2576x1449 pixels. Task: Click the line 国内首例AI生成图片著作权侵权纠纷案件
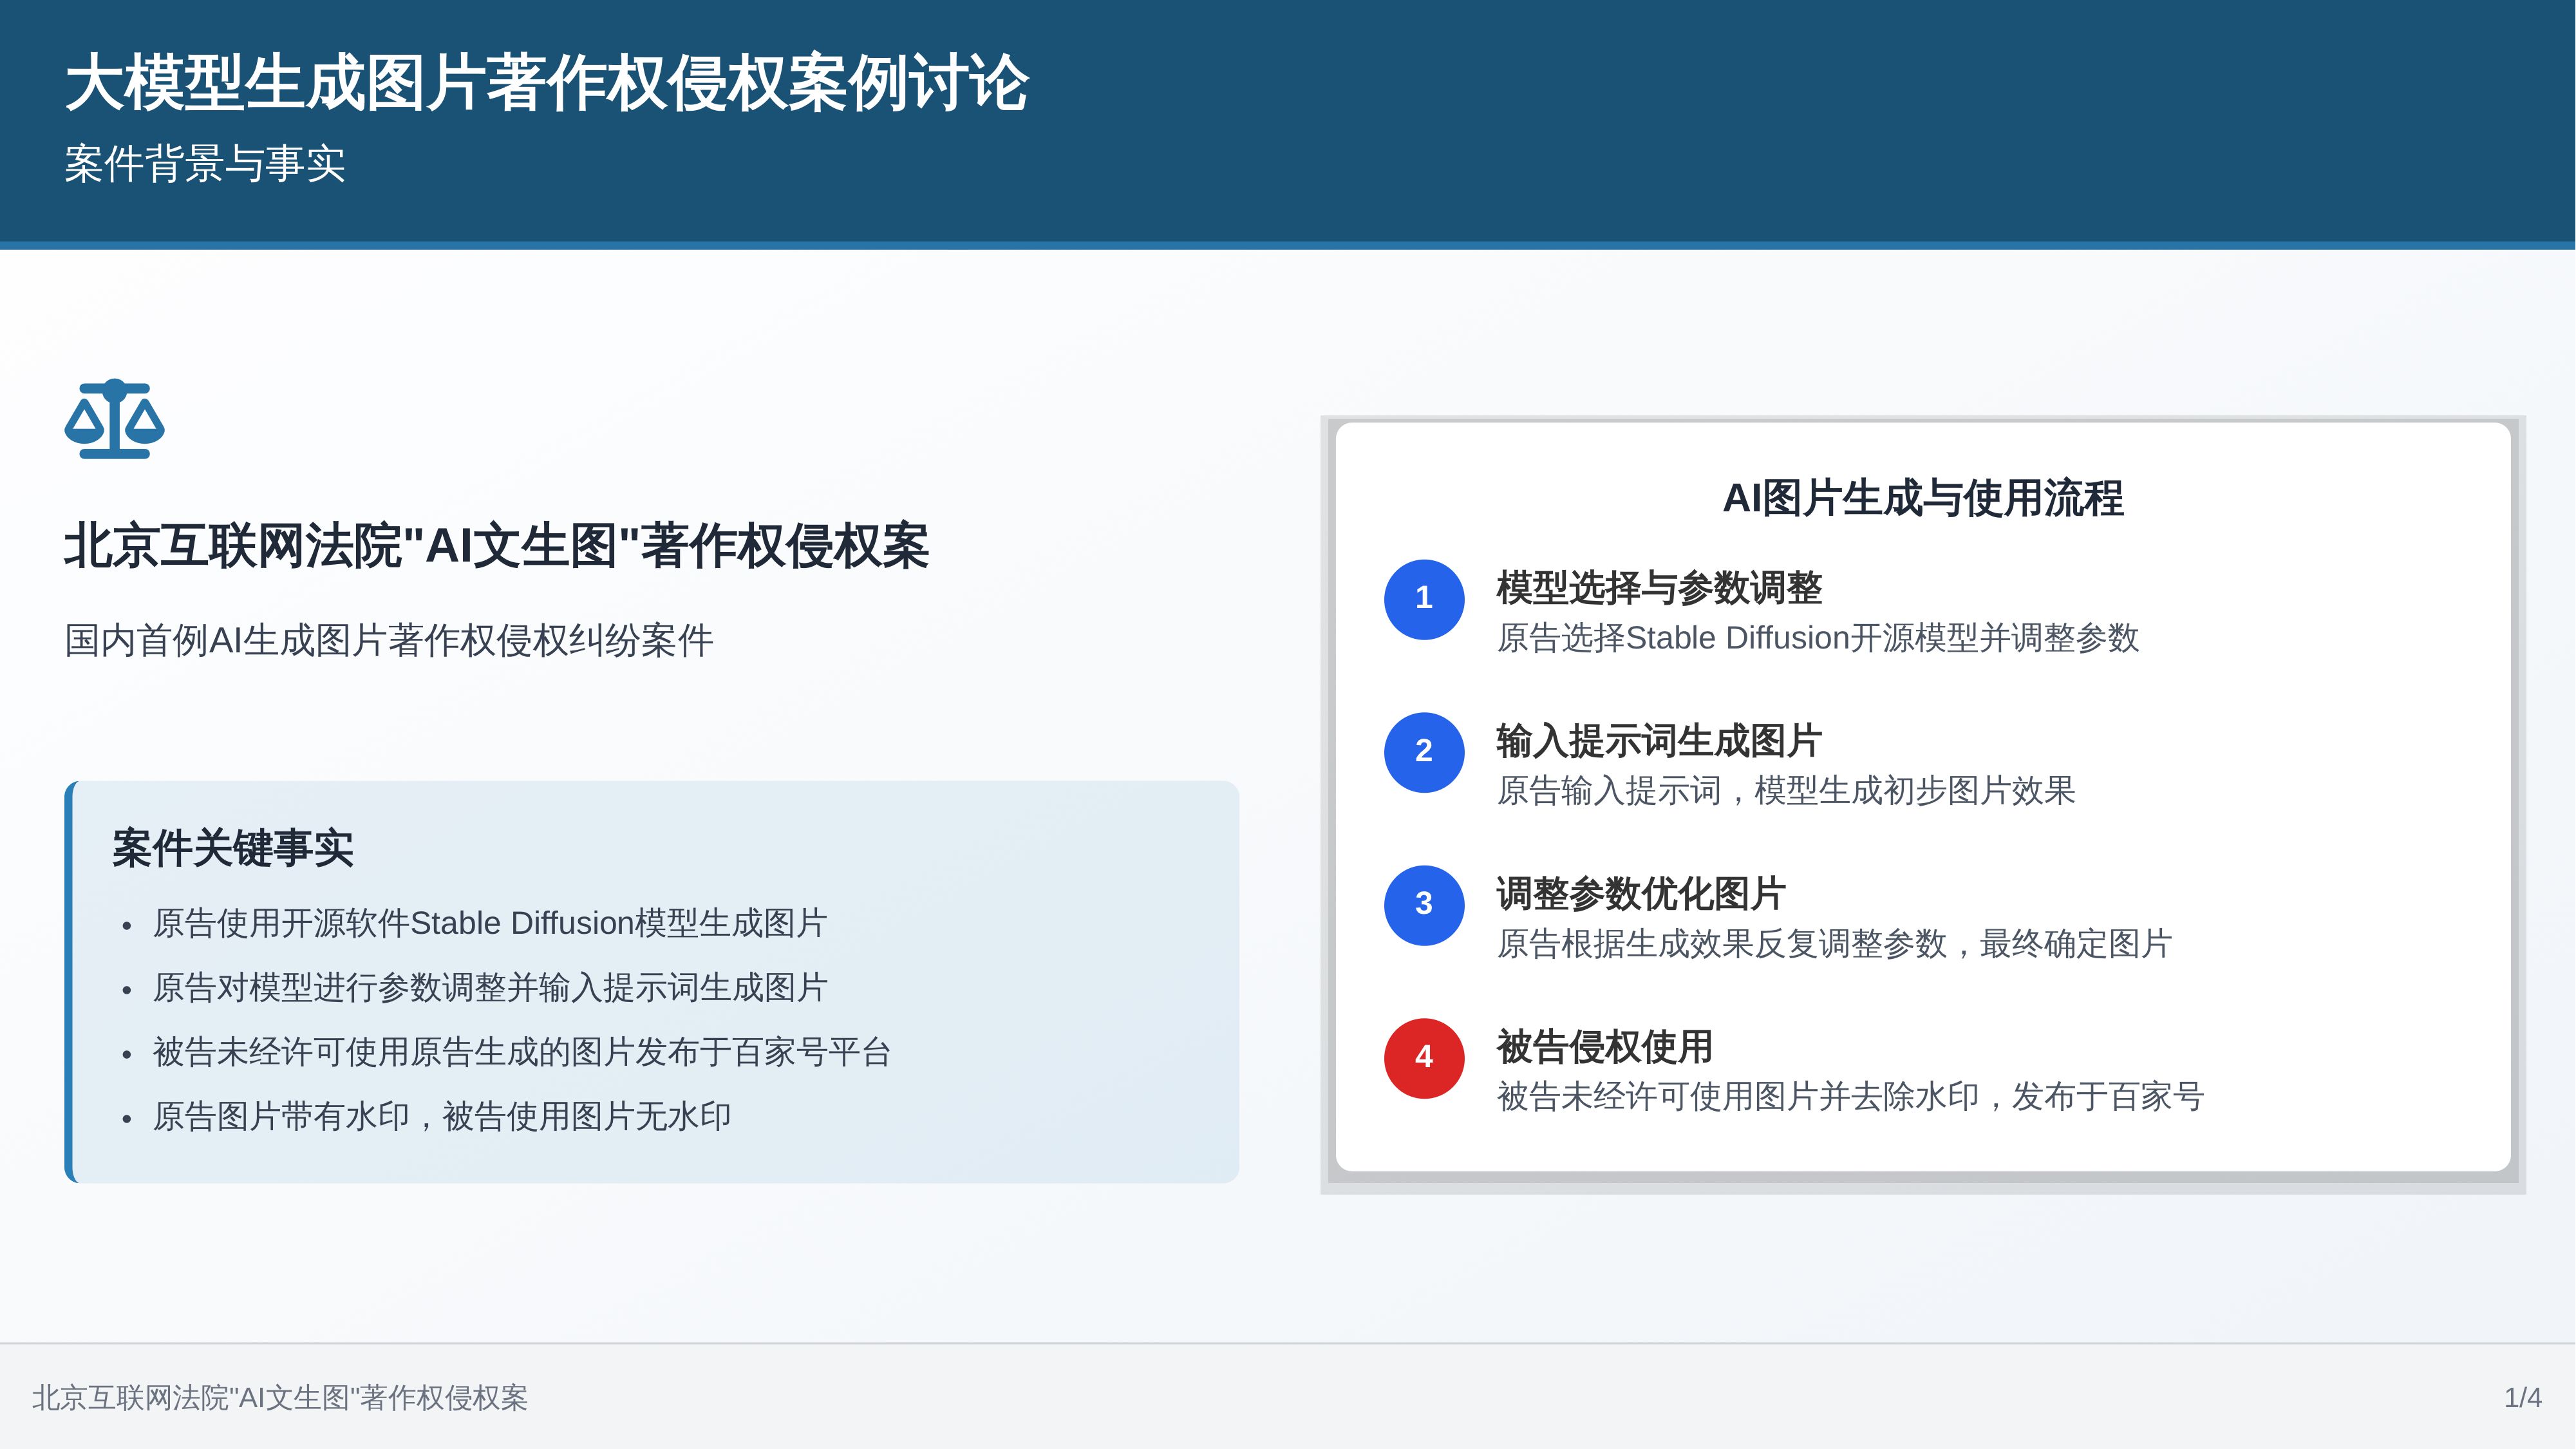point(388,640)
